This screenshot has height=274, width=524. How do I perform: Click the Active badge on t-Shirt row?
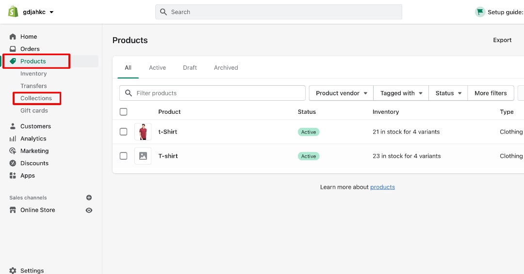coord(309,132)
